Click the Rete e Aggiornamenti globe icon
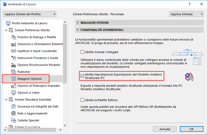This screenshot has width=208, height=135. click(x=14, y=113)
